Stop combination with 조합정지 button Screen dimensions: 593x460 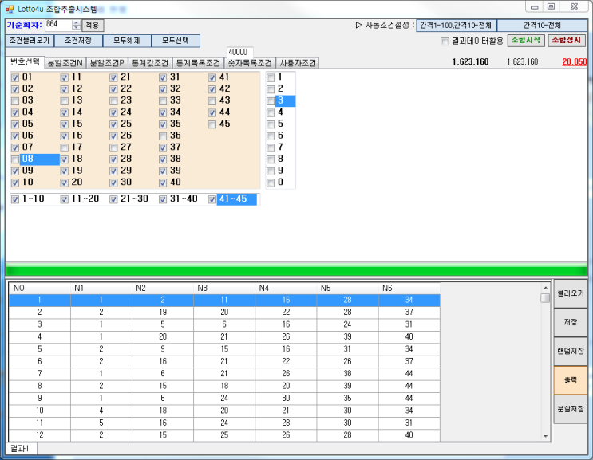pos(567,41)
